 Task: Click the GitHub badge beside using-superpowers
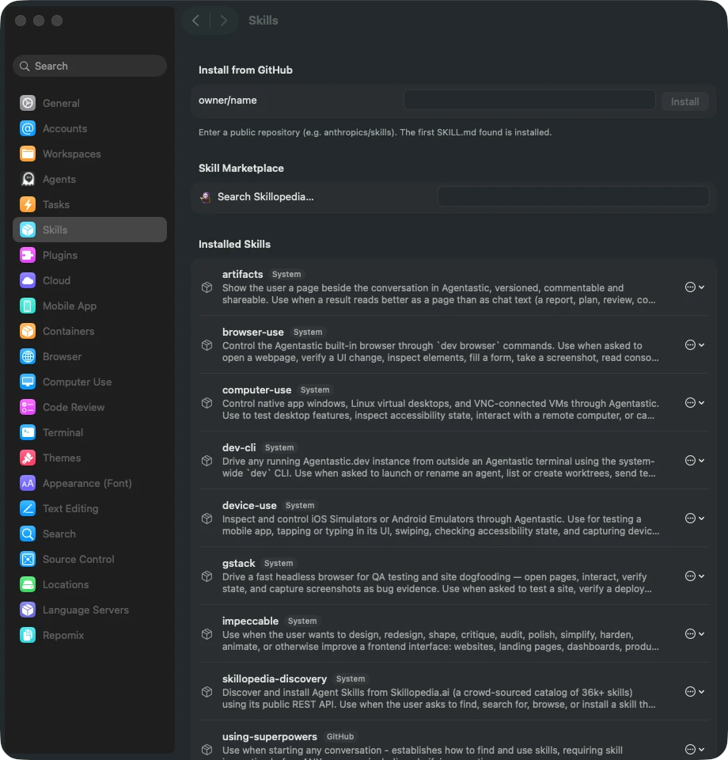340,736
